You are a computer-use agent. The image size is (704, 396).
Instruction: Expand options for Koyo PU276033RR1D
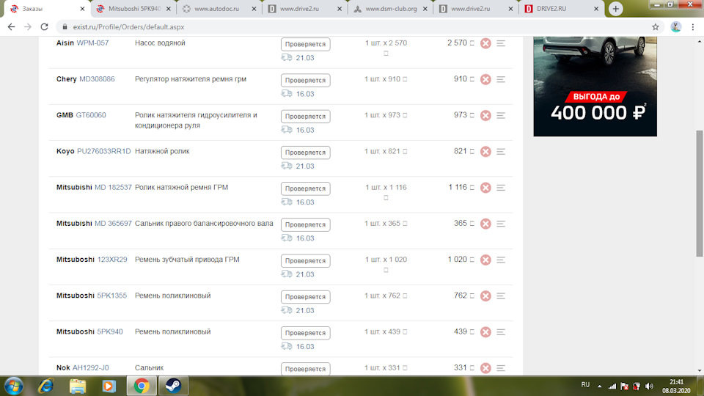tap(501, 152)
